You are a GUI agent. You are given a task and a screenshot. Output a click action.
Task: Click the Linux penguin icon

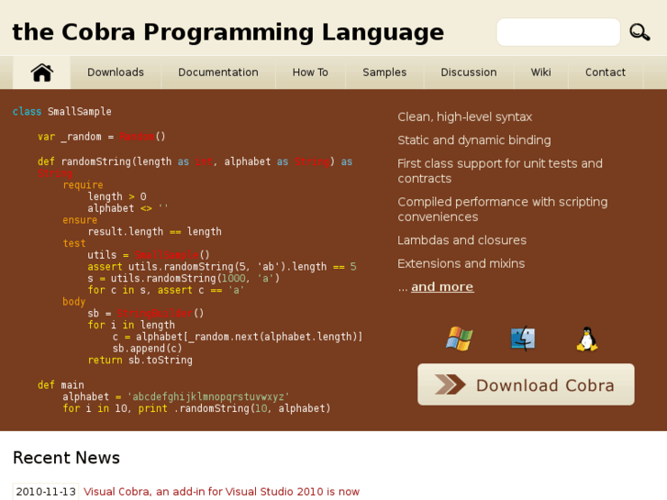587,339
